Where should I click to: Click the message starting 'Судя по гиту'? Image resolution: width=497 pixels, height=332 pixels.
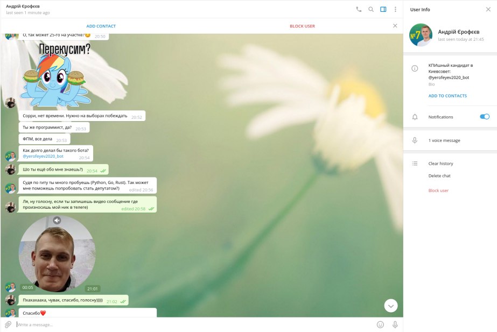click(x=87, y=185)
